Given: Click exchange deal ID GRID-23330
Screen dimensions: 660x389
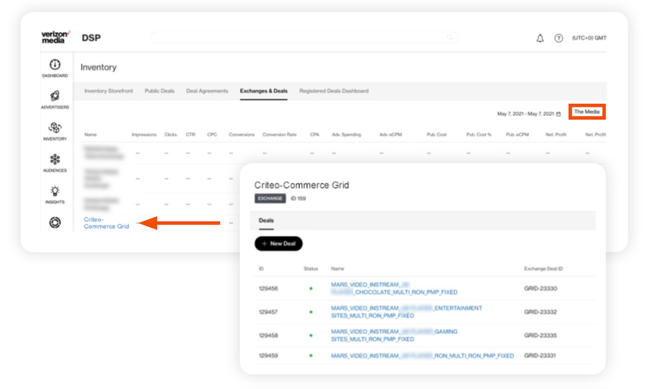Looking at the screenshot, I should point(540,289).
